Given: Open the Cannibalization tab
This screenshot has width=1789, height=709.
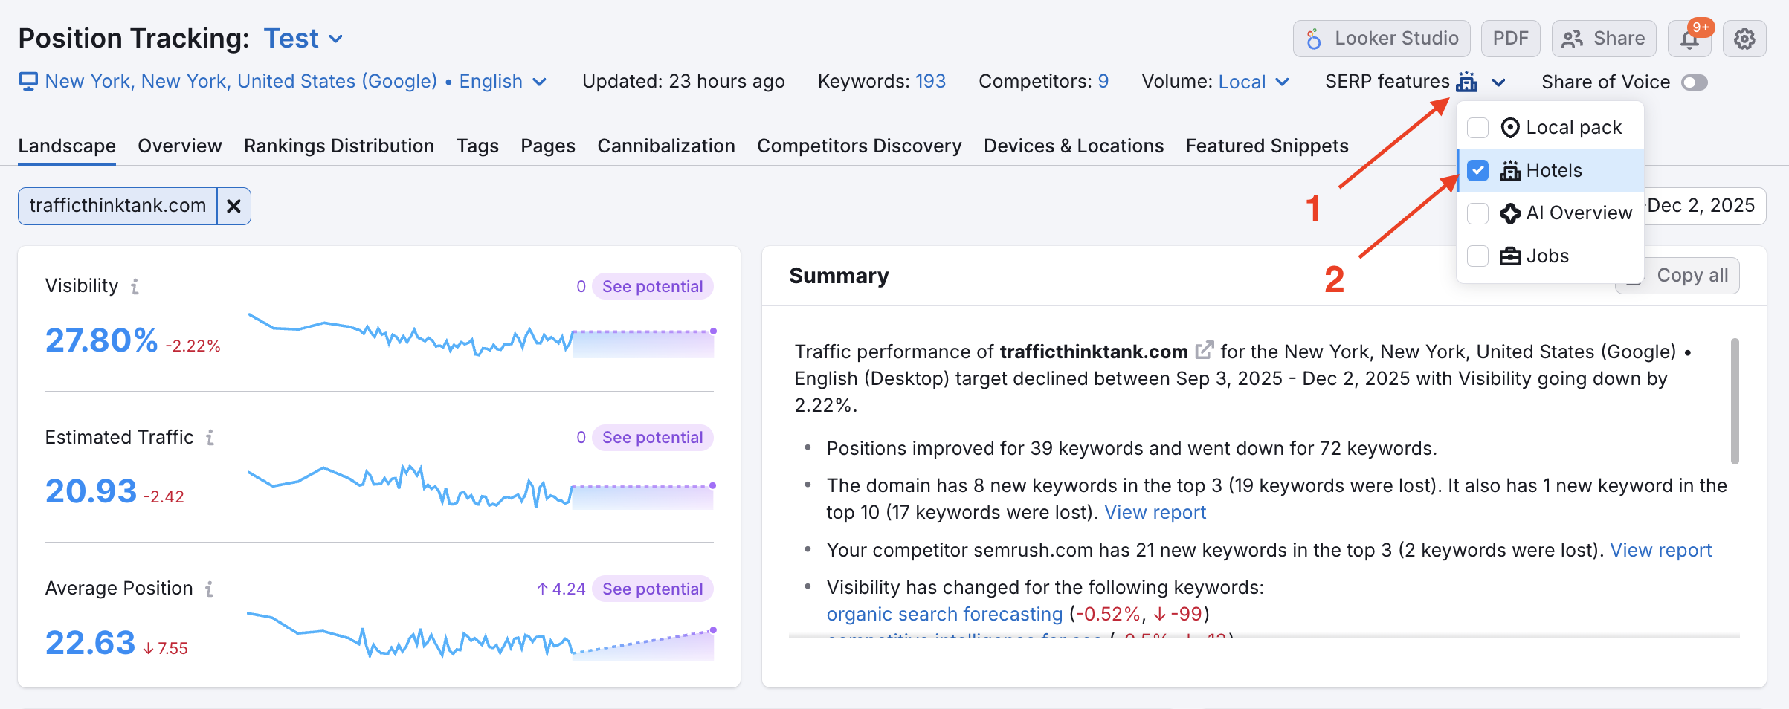Looking at the screenshot, I should pos(665,146).
